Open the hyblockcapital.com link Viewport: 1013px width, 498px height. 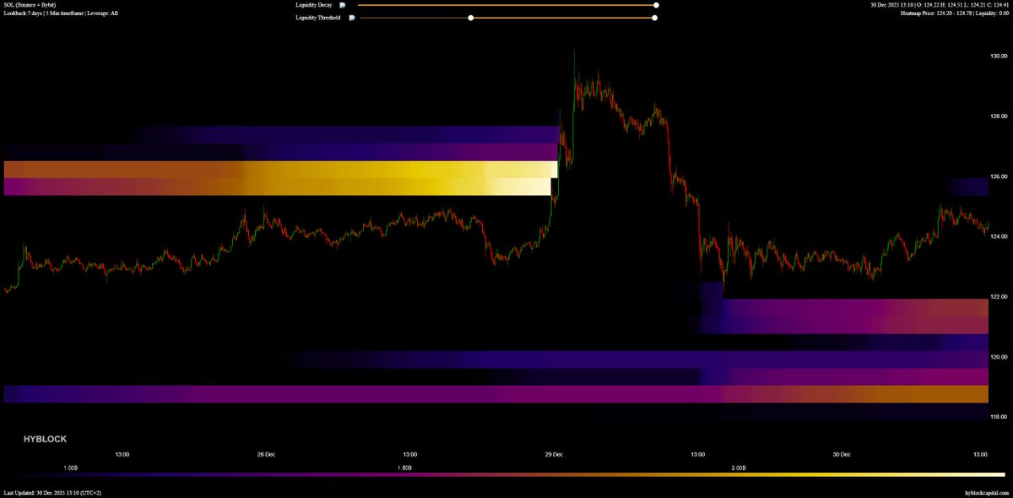(x=987, y=492)
